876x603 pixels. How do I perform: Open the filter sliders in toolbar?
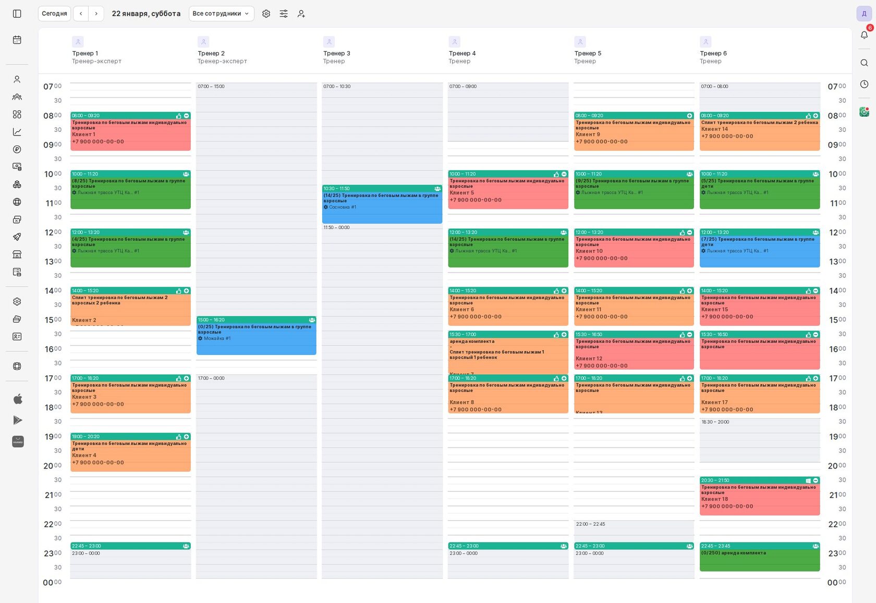click(284, 14)
